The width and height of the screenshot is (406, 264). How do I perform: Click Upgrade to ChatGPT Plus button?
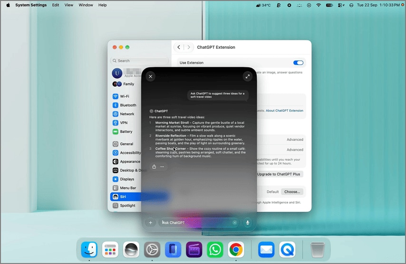pyautogui.click(x=278, y=174)
